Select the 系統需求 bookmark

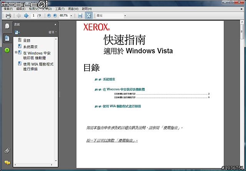tap(30, 47)
